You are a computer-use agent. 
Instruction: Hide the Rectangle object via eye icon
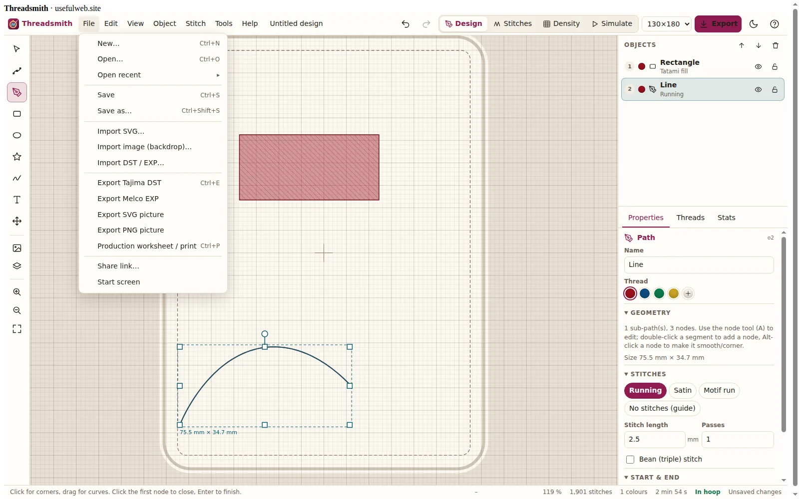click(x=758, y=67)
